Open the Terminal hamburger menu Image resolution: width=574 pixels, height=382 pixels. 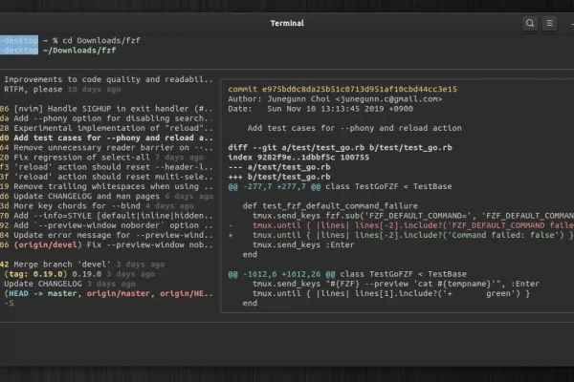click(549, 23)
